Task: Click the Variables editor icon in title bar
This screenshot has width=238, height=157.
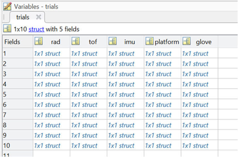Action: [7, 6]
